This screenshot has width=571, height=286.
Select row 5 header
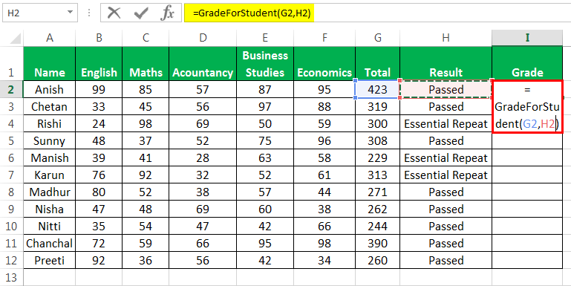coord(12,140)
